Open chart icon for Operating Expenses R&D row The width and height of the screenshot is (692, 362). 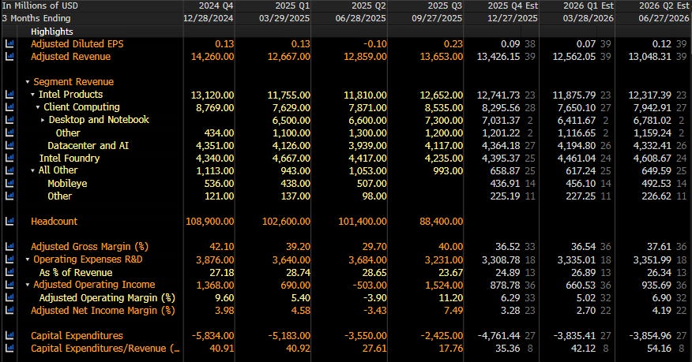tap(9, 259)
